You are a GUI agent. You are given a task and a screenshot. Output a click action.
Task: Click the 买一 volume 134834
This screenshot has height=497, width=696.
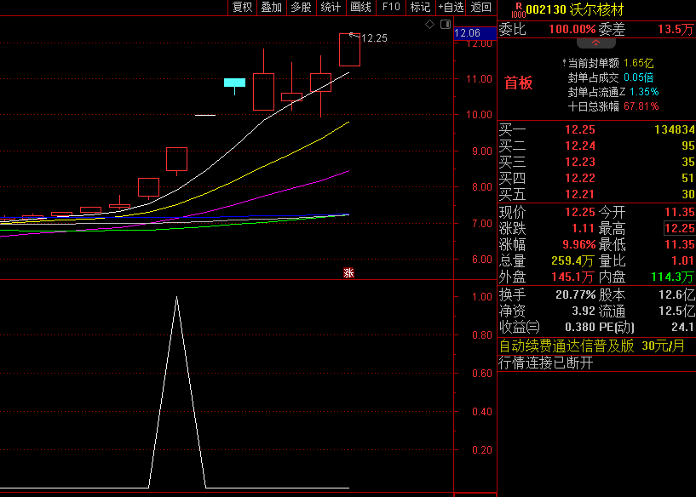point(674,130)
